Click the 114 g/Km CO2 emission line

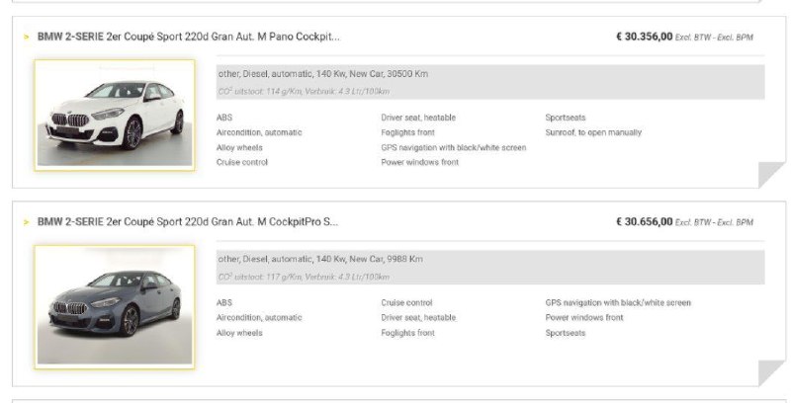coord(304,92)
